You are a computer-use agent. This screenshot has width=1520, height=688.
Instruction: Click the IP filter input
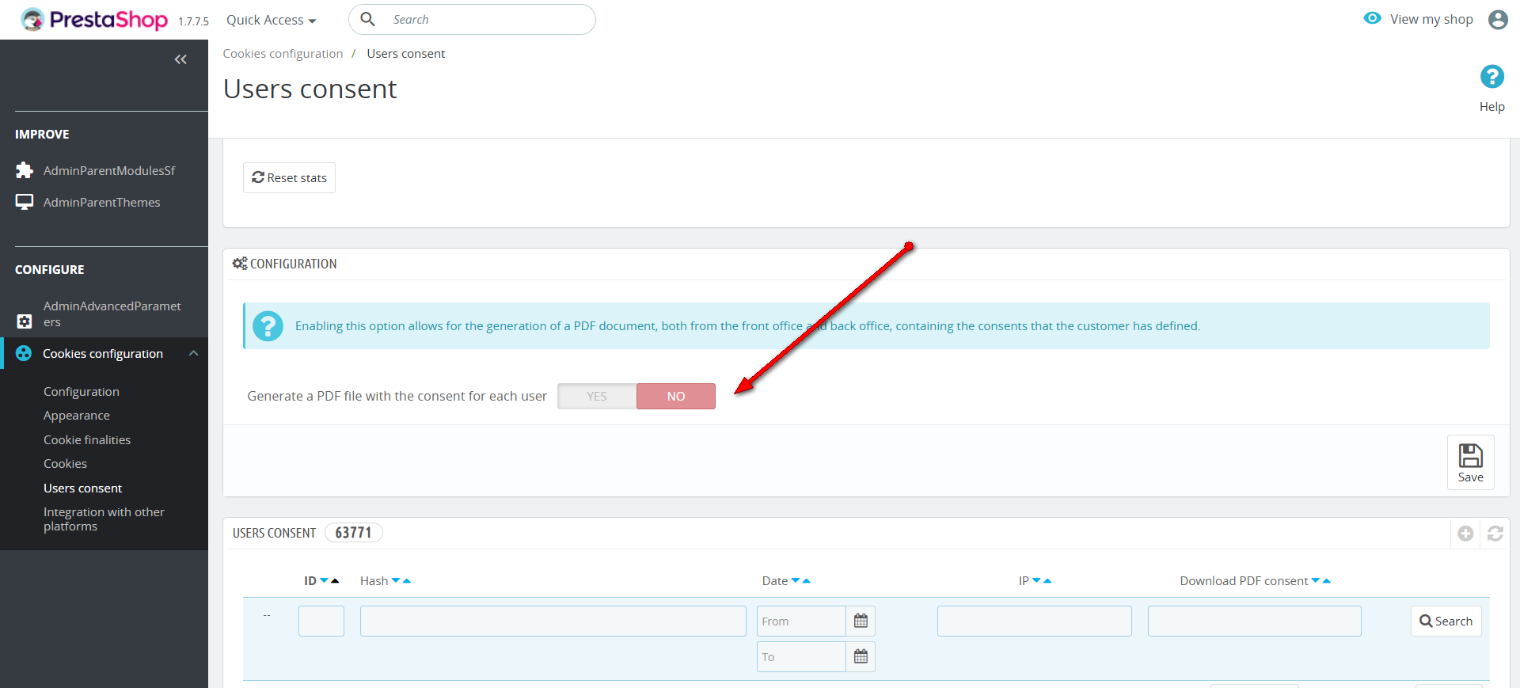point(1035,621)
